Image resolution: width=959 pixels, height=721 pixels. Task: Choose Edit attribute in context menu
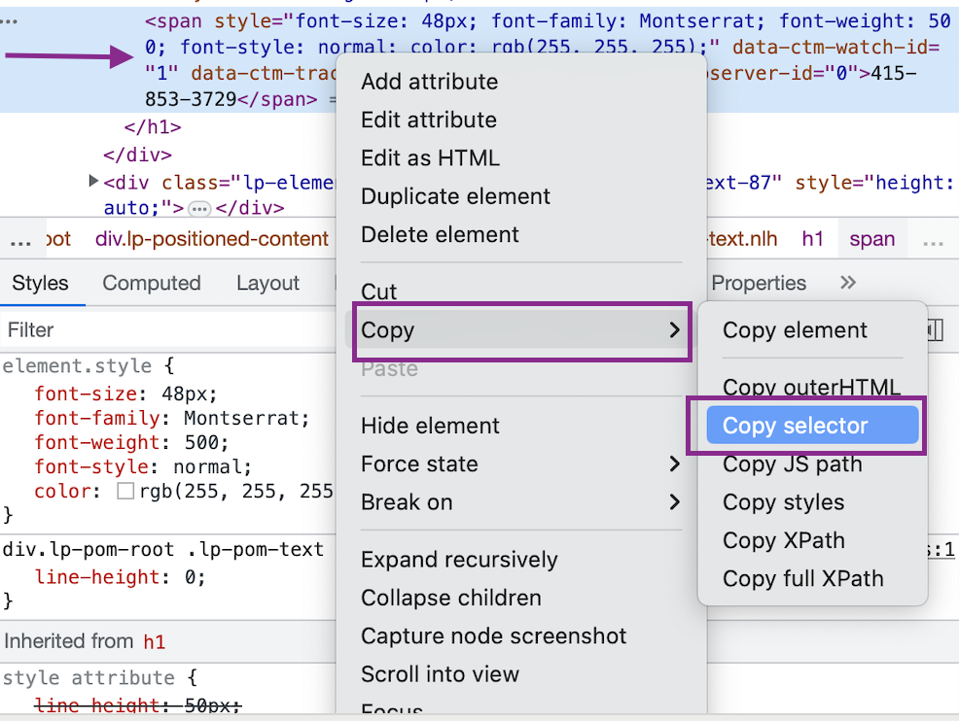pos(429,120)
